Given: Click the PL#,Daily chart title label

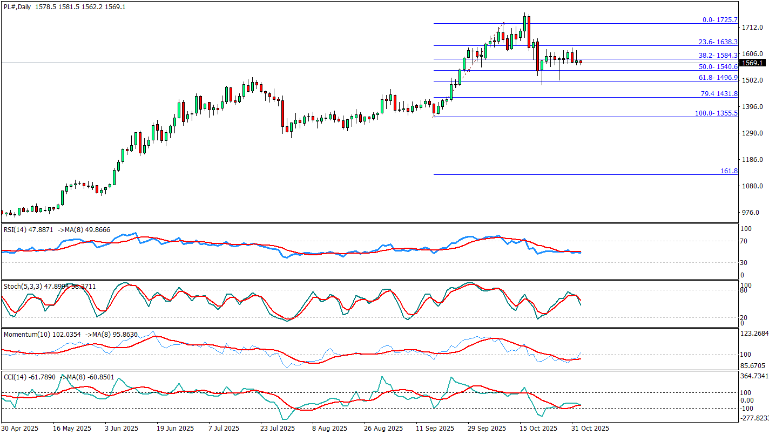Looking at the screenshot, I should [x=17, y=6].
